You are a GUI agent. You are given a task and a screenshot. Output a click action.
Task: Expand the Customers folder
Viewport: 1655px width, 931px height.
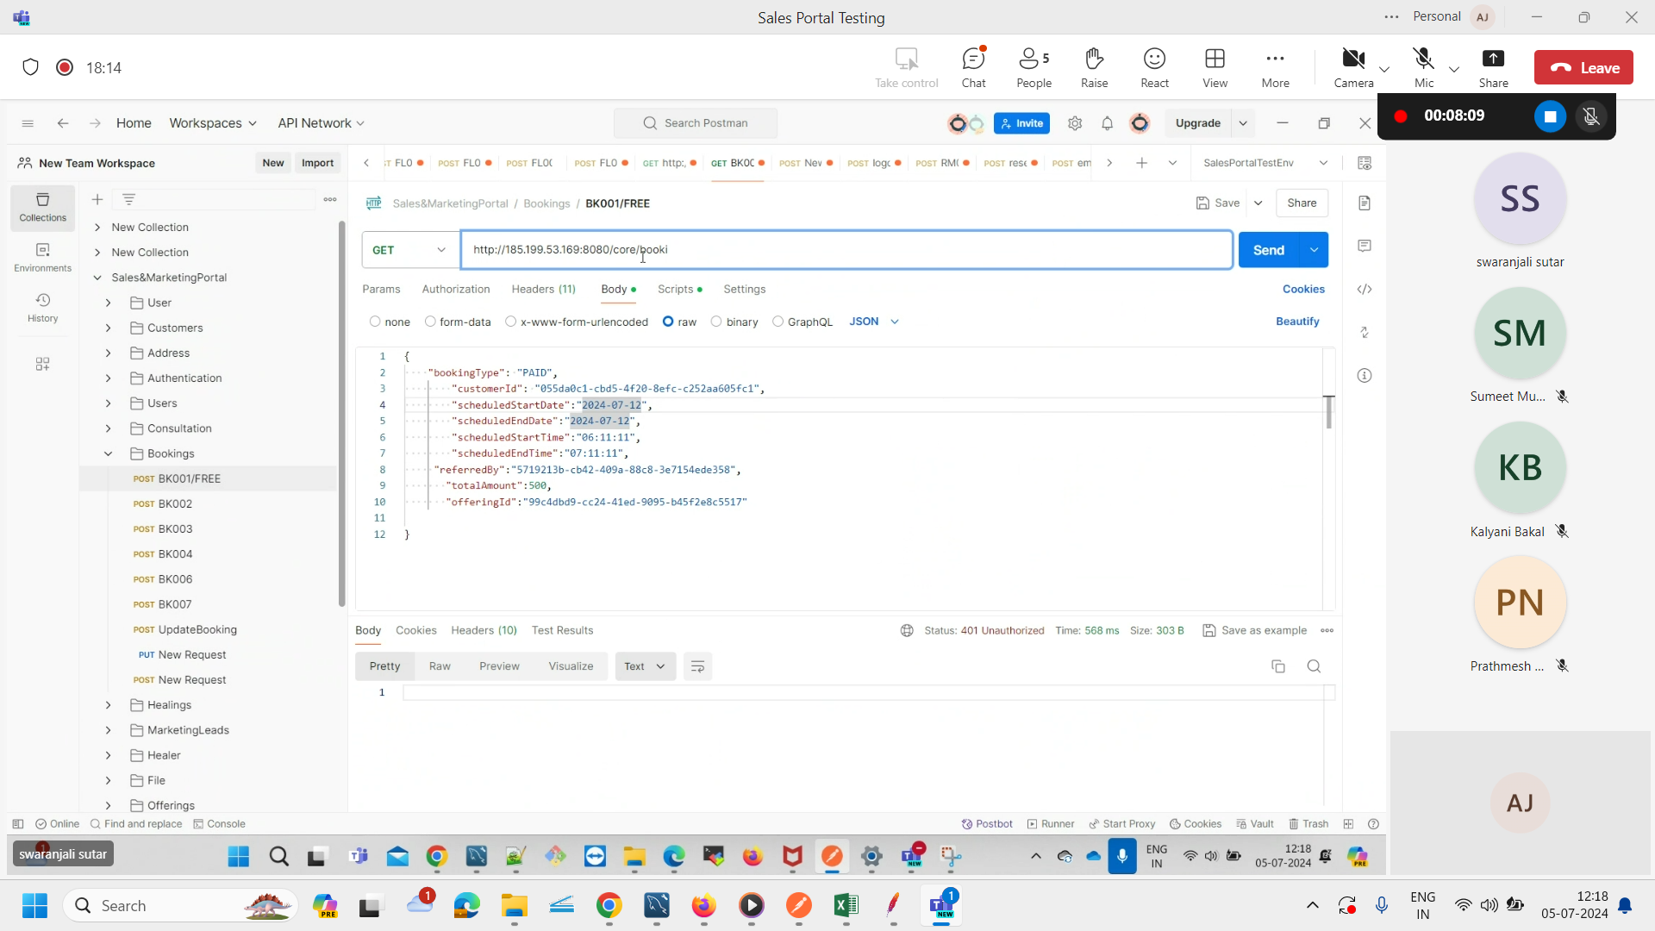point(109,328)
